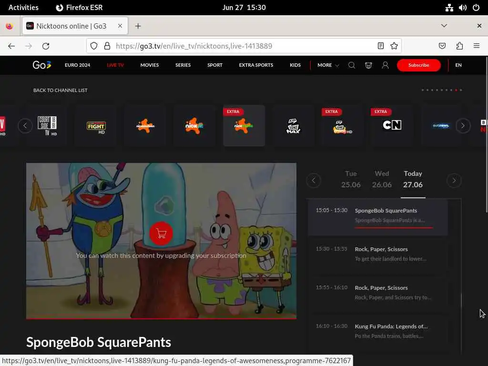Open the wired network status icon
The image size is (488, 366).
coord(449,8)
